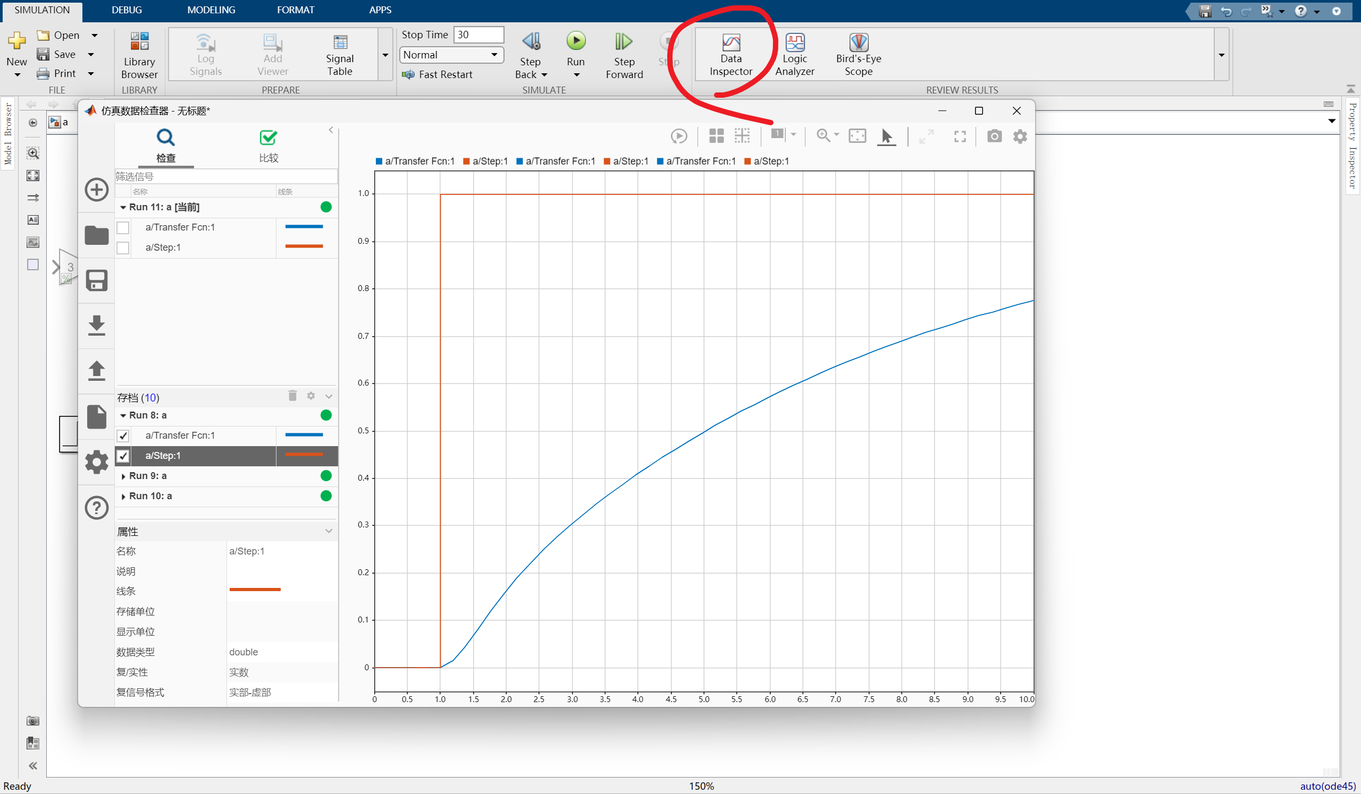Switch to the DEBUG tab
This screenshot has width=1361, height=794.
pyautogui.click(x=127, y=10)
